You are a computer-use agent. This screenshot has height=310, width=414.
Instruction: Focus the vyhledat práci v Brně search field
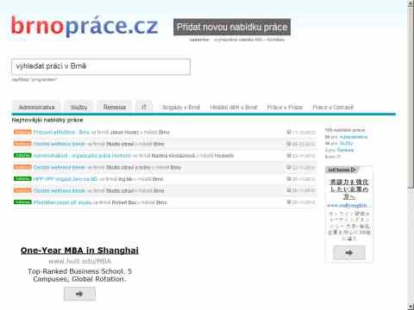pos(101,67)
